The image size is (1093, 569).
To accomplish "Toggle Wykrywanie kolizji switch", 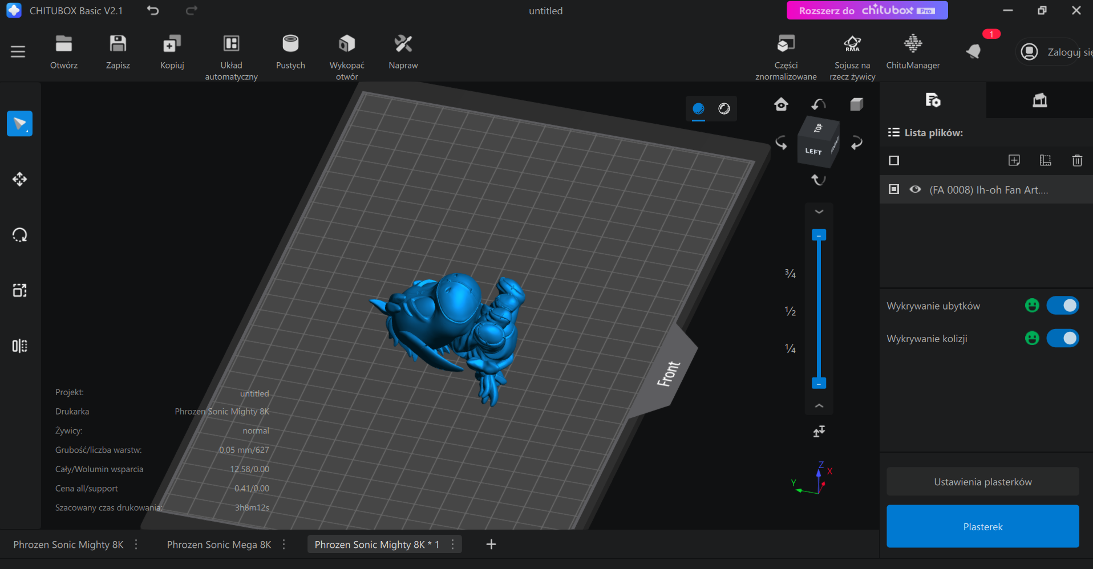I will click(1062, 338).
